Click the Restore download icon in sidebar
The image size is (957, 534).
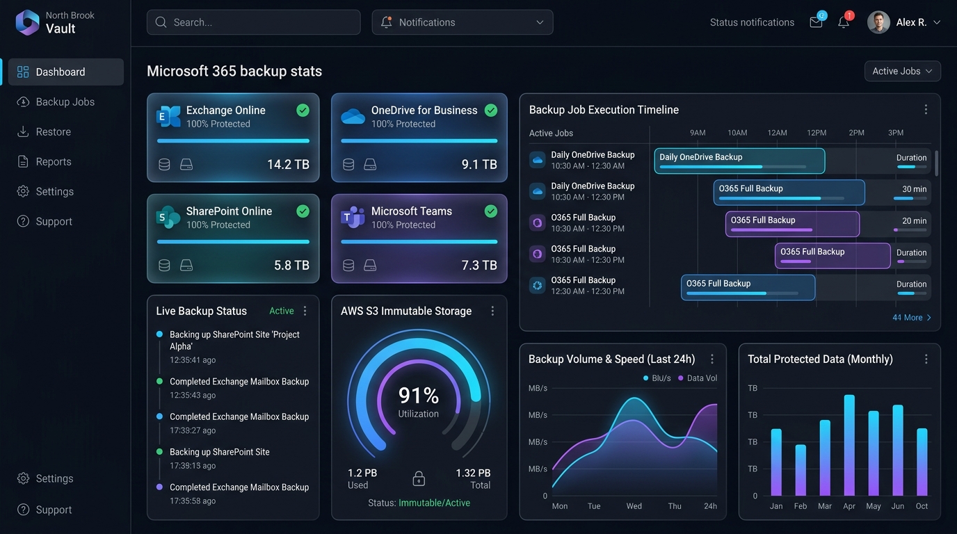[x=23, y=131]
